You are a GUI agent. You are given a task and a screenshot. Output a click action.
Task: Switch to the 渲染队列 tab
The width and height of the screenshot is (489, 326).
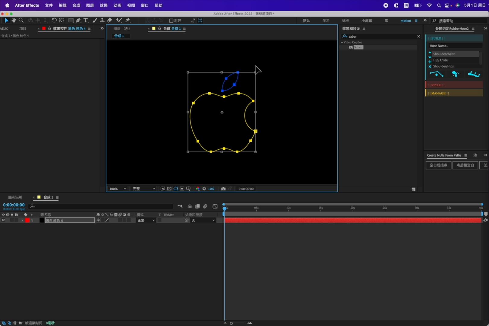pyautogui.click(x=15, y=197)
